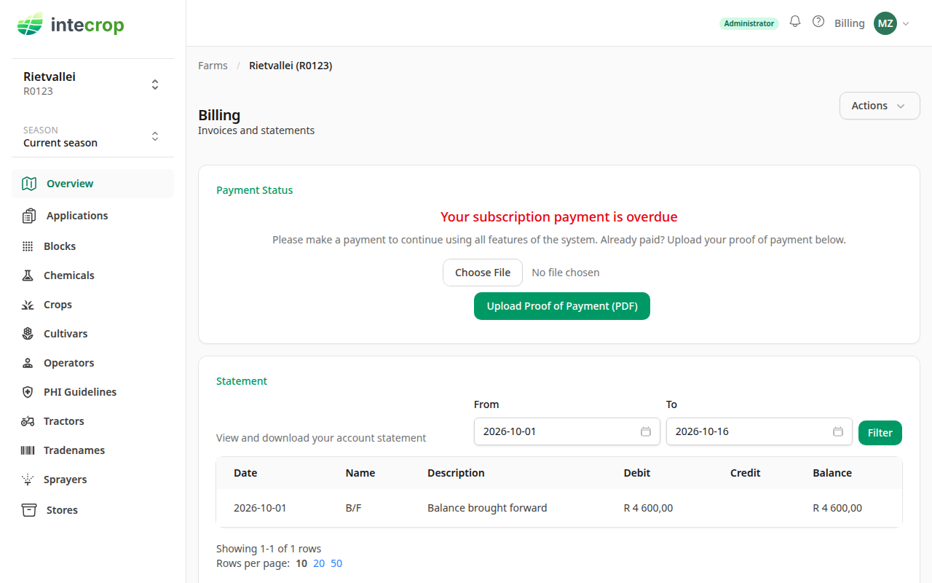Open the To date calendar picker icon
Image resolution: width=932 pixels, height=583 pixels.
pyautogui.click(x=837, y=431)
